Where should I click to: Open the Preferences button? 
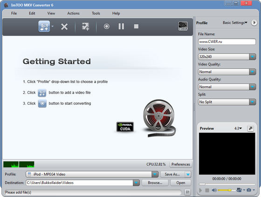pyautogui.click(x=181, y=164)
